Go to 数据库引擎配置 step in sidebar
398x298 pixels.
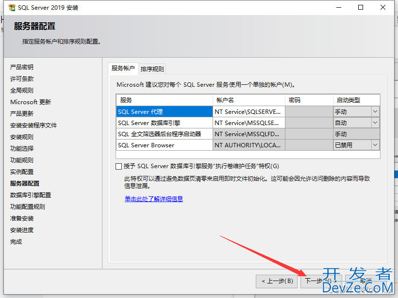(x=31, y=195)
